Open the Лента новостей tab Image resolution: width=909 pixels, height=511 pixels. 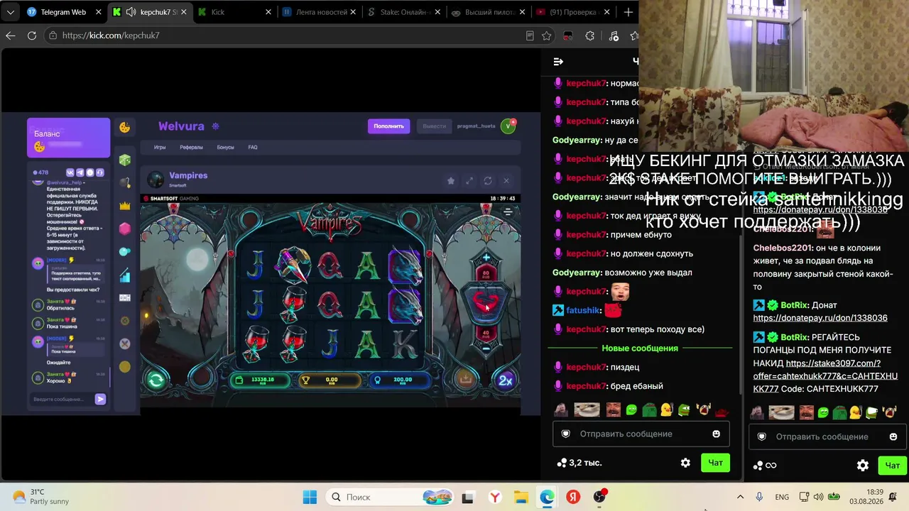pos(320,12)
